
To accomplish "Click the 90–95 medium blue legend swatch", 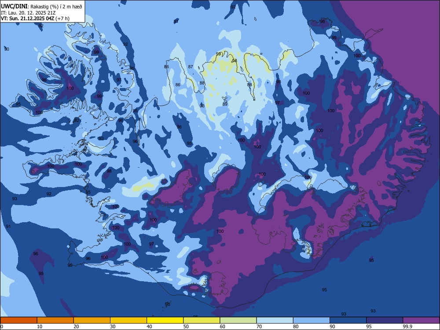I will [x=348, y=320].
